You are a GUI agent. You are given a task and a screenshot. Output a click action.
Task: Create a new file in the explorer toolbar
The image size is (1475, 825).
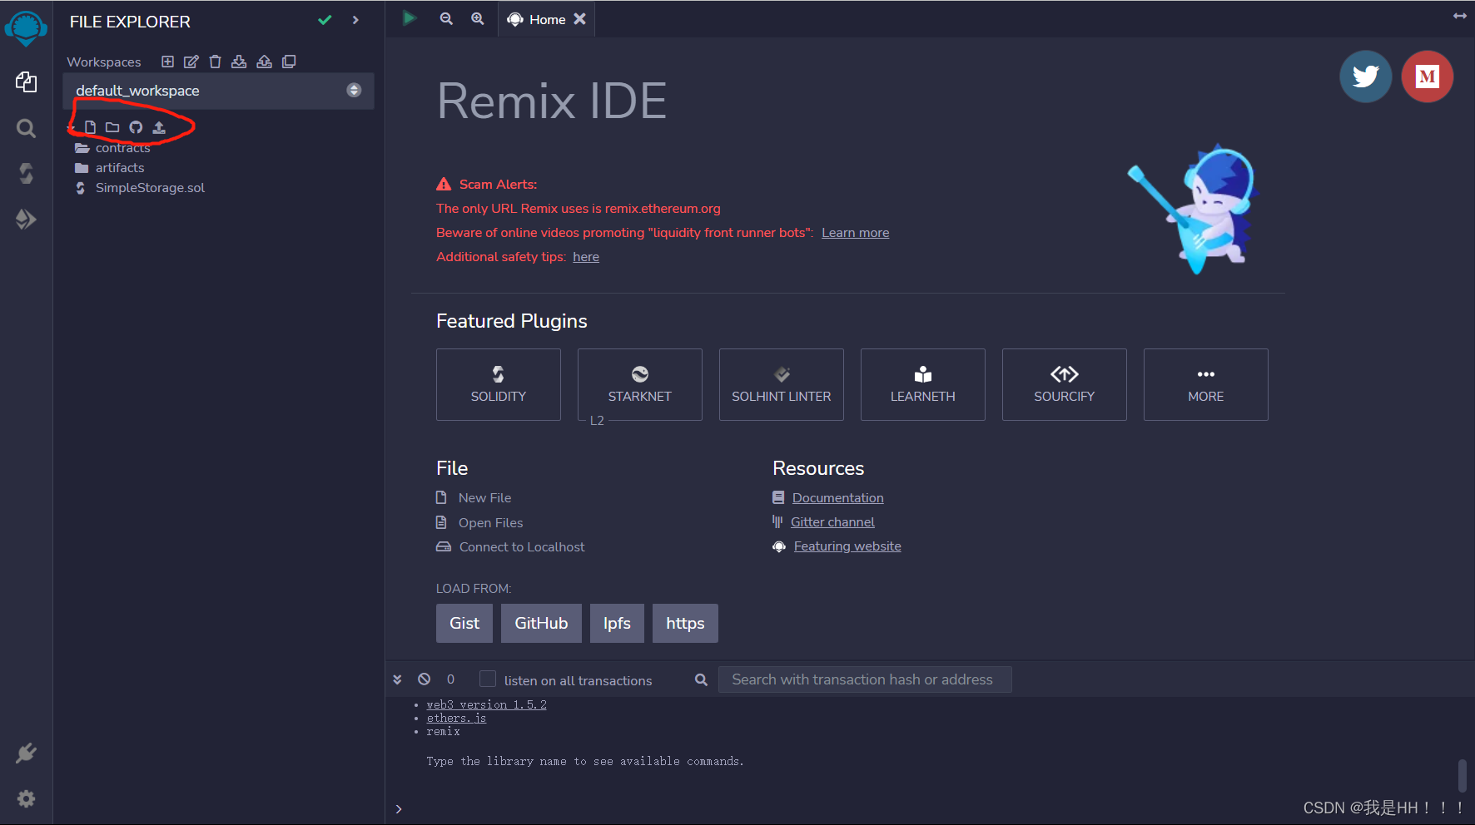90,127
